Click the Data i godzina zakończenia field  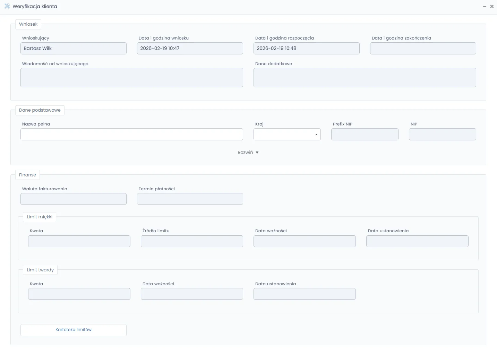click(423, 49)
